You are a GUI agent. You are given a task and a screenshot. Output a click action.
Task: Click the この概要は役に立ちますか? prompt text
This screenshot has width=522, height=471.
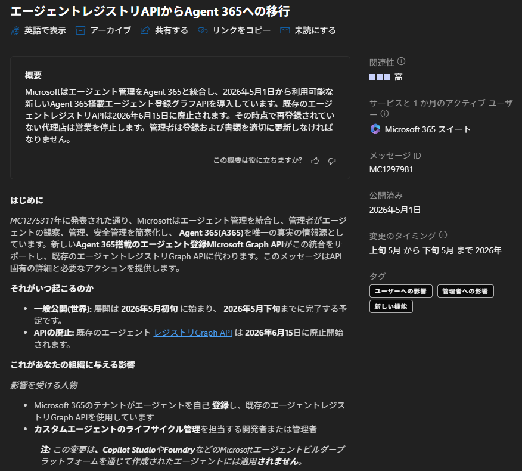(x=257, y=160)
